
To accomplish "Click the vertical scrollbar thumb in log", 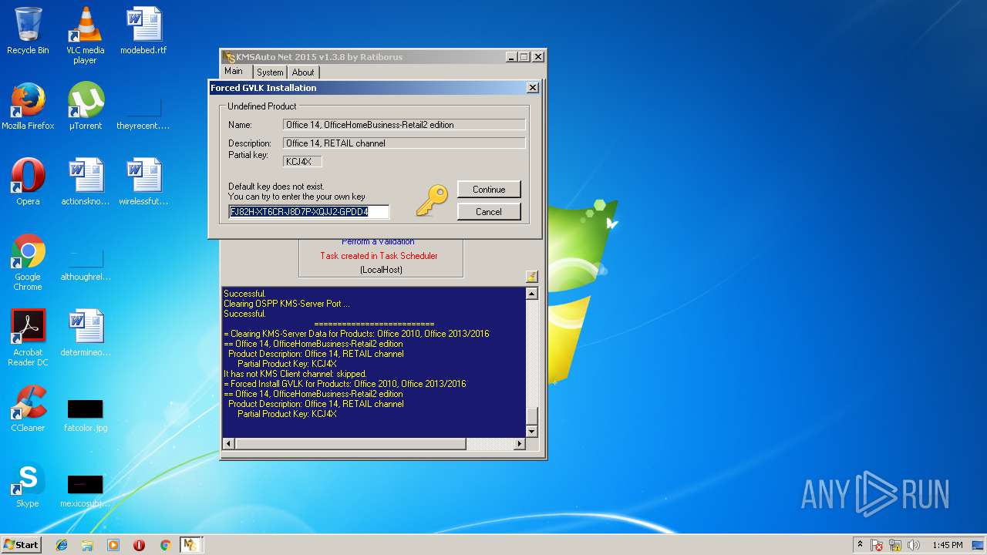I will coord(531,415).
